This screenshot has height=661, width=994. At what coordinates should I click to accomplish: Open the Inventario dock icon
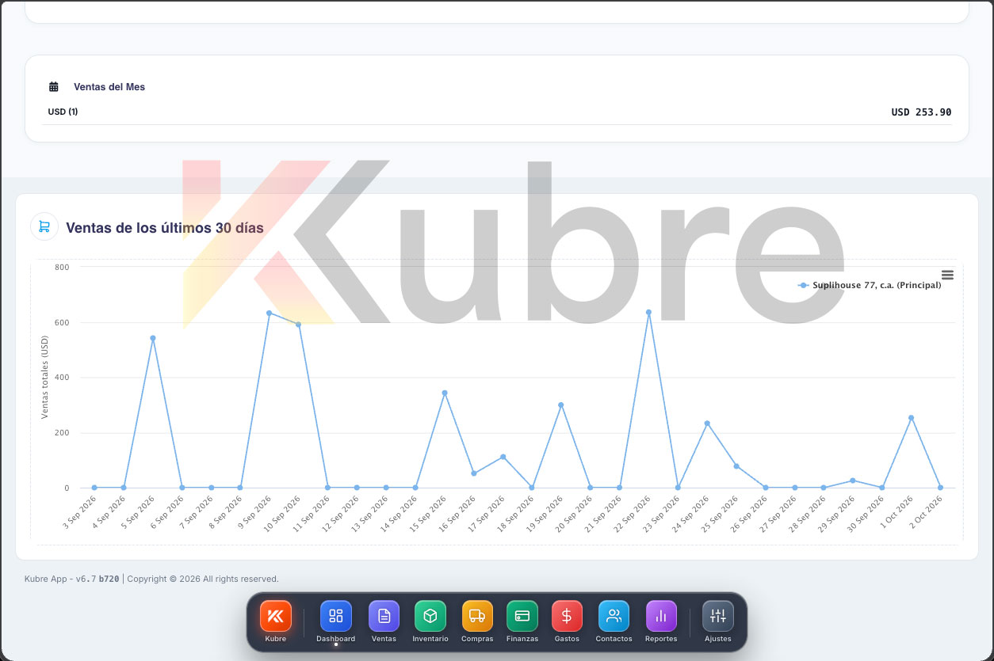tap(430, 616)
